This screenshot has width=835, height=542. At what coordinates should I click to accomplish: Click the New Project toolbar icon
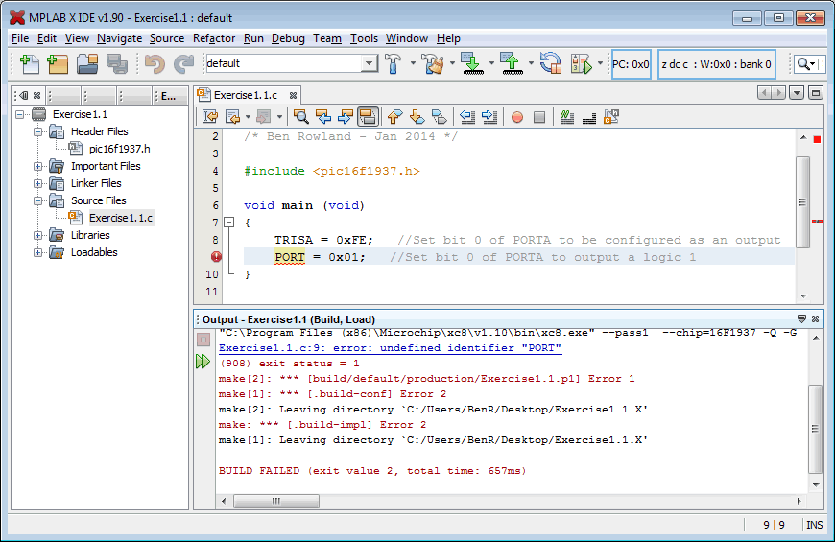58,64
